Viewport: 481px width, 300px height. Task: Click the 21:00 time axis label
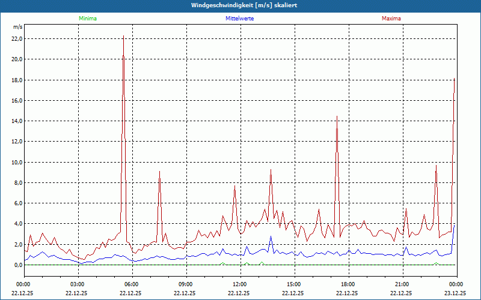403,284
